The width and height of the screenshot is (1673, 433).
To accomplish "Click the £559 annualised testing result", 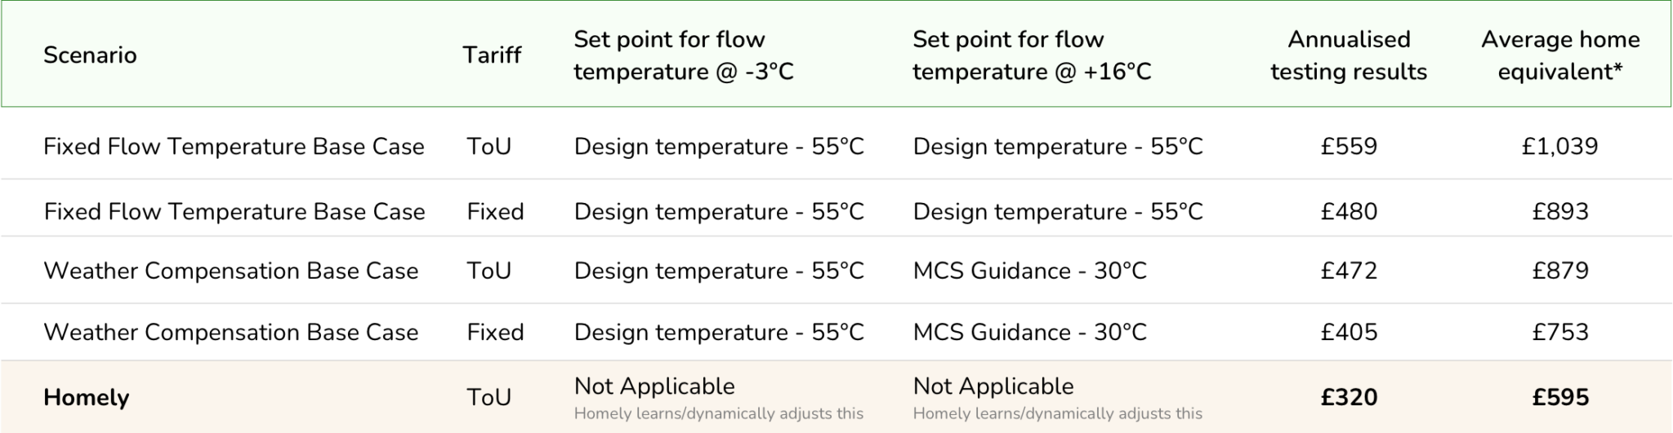I will coord(1349,147).
